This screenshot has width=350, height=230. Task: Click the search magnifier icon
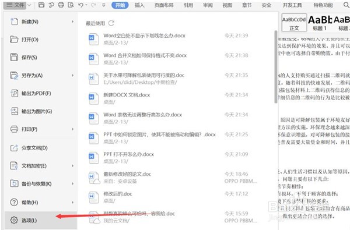pyautogui.click(x=346, y=5)
